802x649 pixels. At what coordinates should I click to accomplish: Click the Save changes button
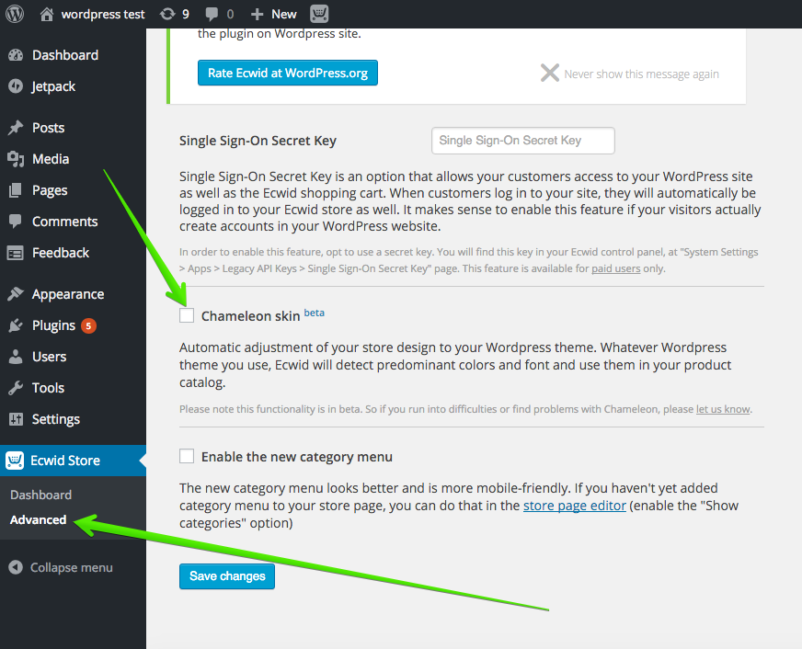227,576
